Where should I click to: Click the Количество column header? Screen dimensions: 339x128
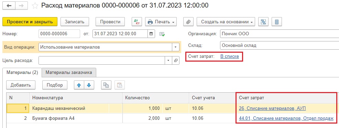156,98
